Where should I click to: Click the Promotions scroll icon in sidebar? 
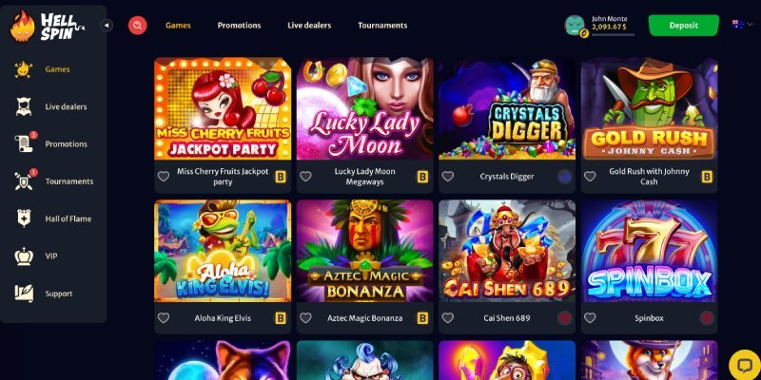point(24,143)
